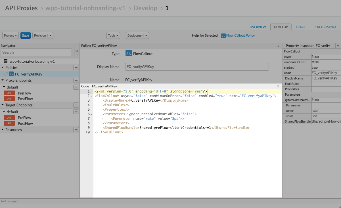
Task: Click the FlowCallout type icon
Action: point(129,53)
